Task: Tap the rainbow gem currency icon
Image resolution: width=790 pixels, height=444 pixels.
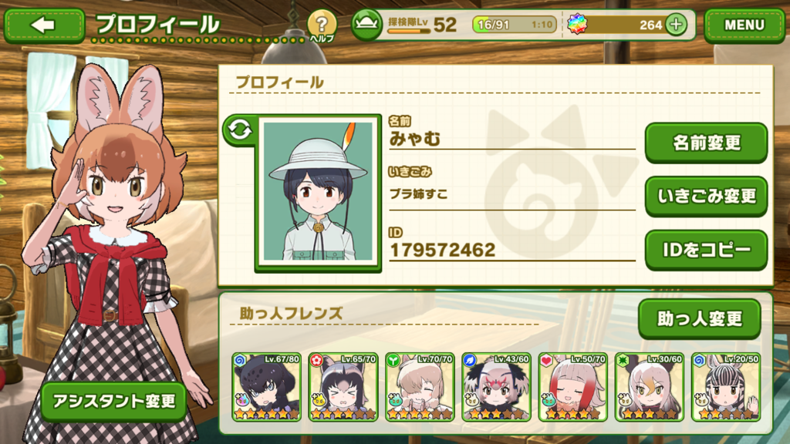Action: tap(577, 24)
